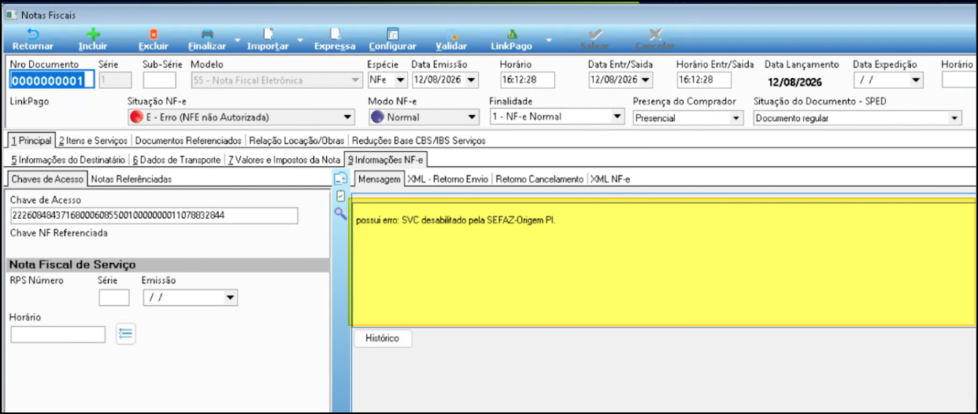Select the Mensagem tab
978x414 pixels.
[x=379, y=179]
